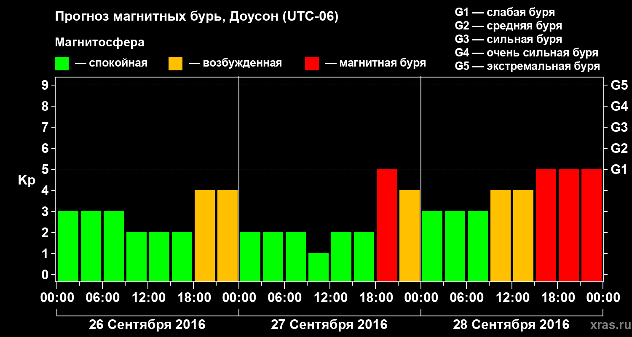Click the '26 Сентября 2016' date label
The image size is (632, 337).
pyautogui.click(x=147, y=325)
